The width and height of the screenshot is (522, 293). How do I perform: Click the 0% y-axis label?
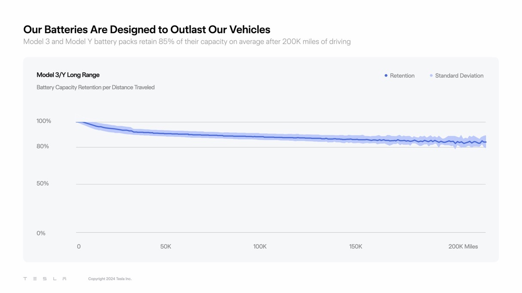[x=41, y=233]
